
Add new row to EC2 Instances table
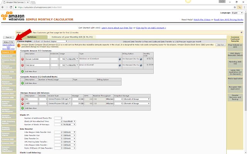point(22,71)
